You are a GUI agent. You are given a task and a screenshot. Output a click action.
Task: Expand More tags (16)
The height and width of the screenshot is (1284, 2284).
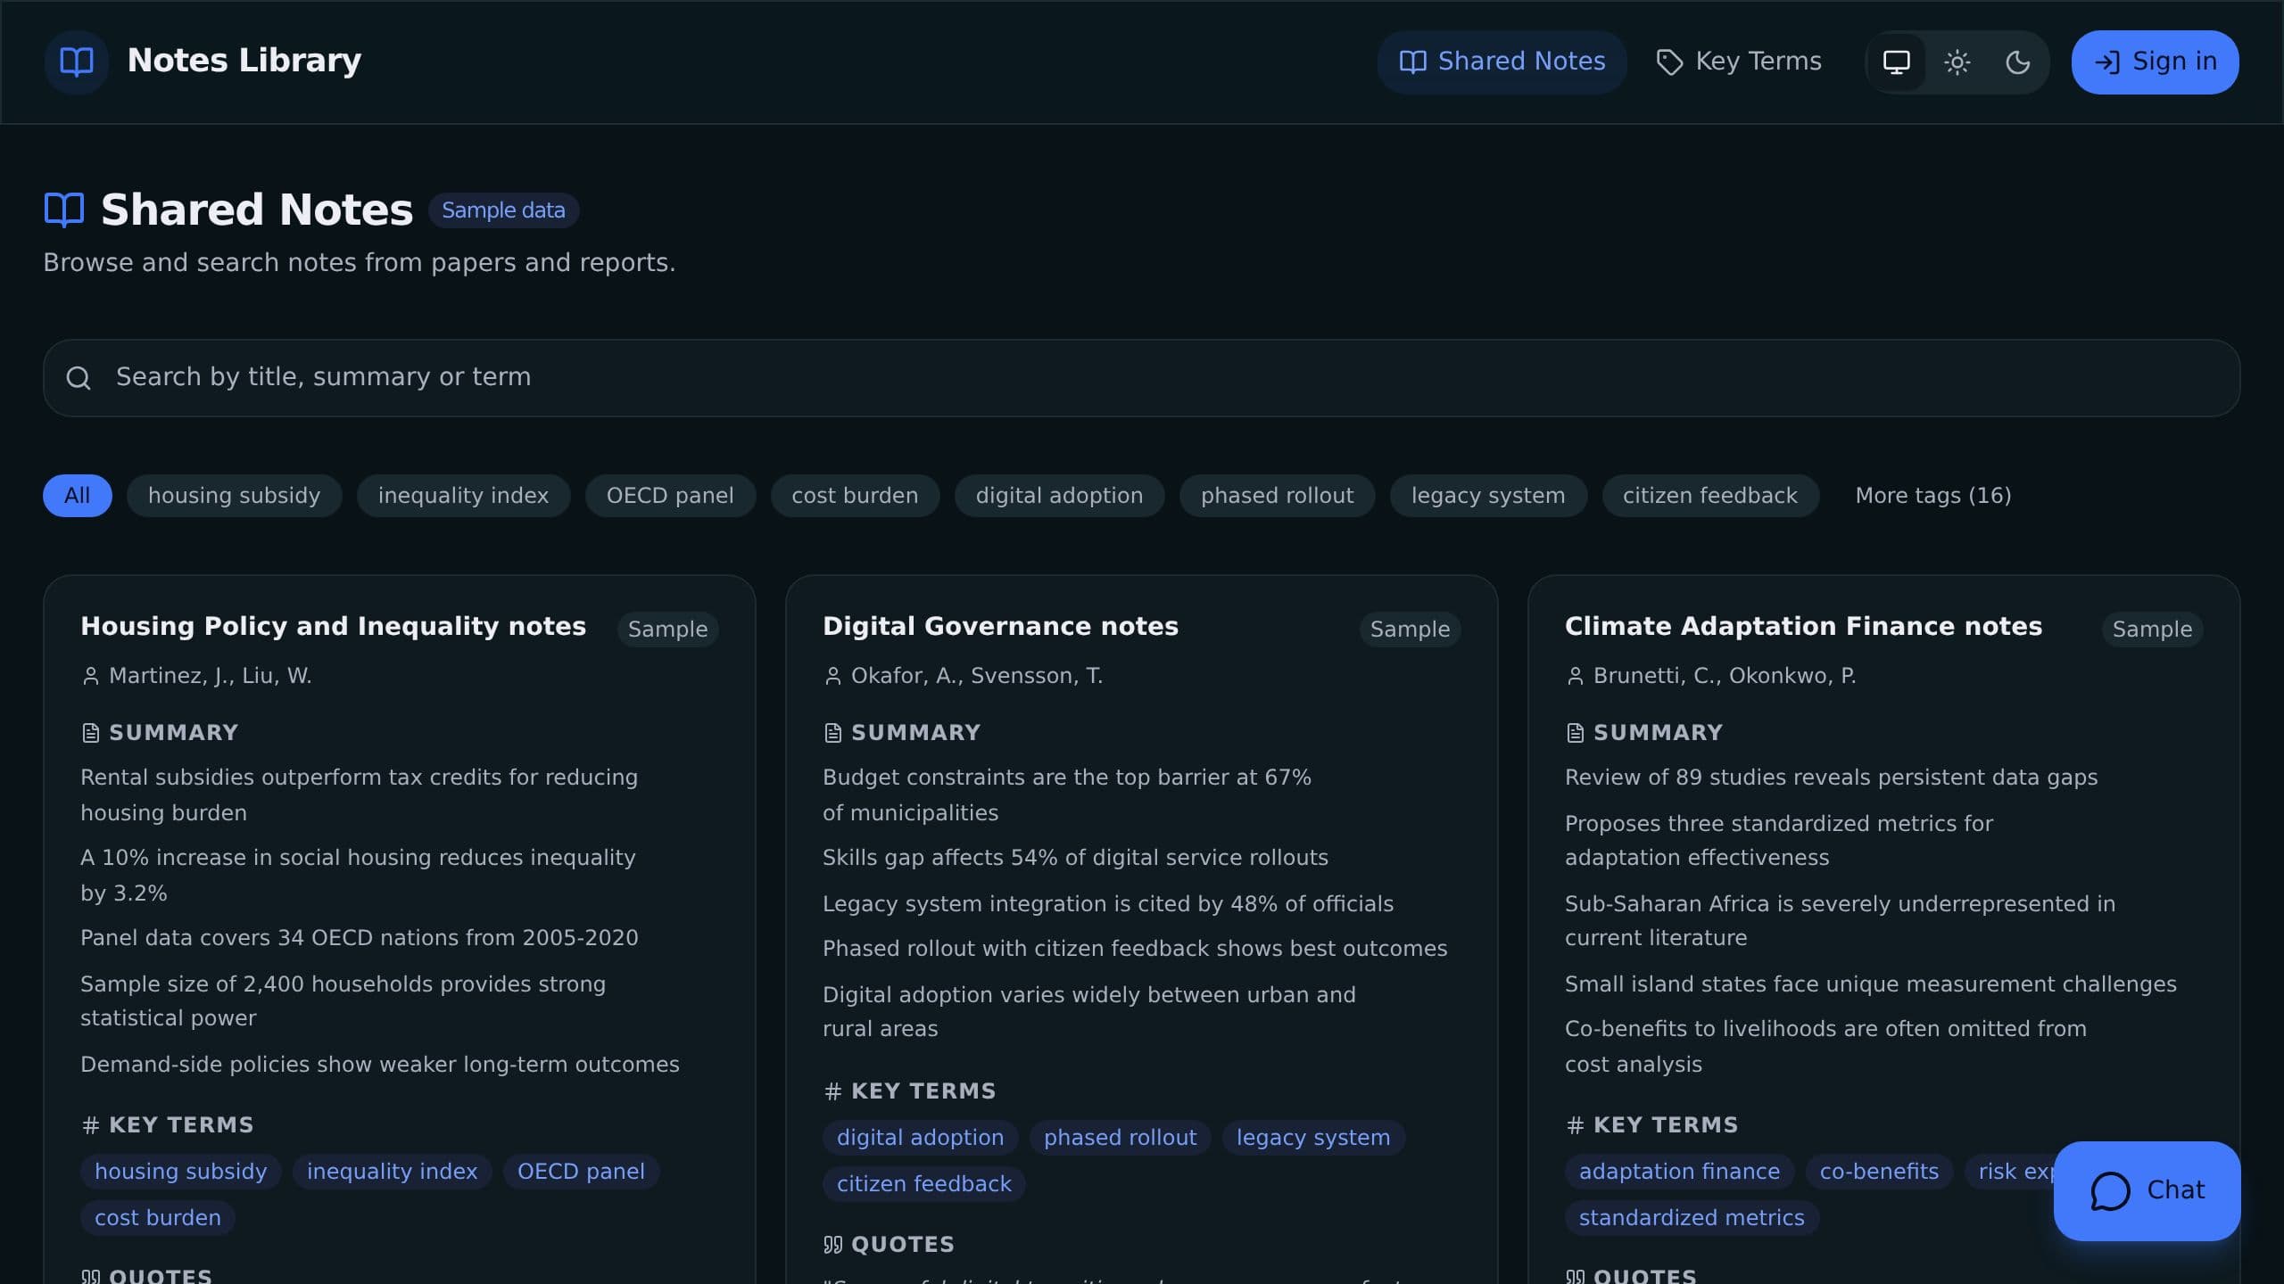(1932, 496)
